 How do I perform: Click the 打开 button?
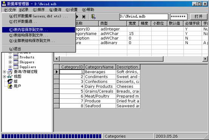[198, 17]
